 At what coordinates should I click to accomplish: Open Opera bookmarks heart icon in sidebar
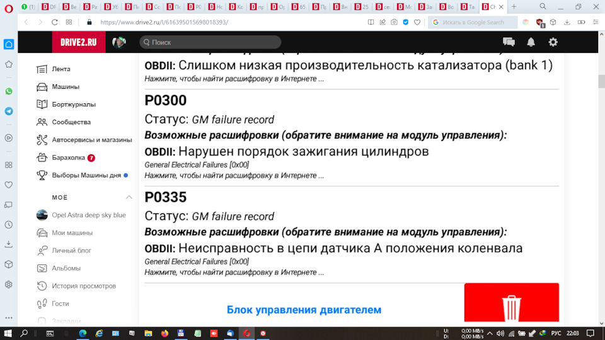click(9, 185)
